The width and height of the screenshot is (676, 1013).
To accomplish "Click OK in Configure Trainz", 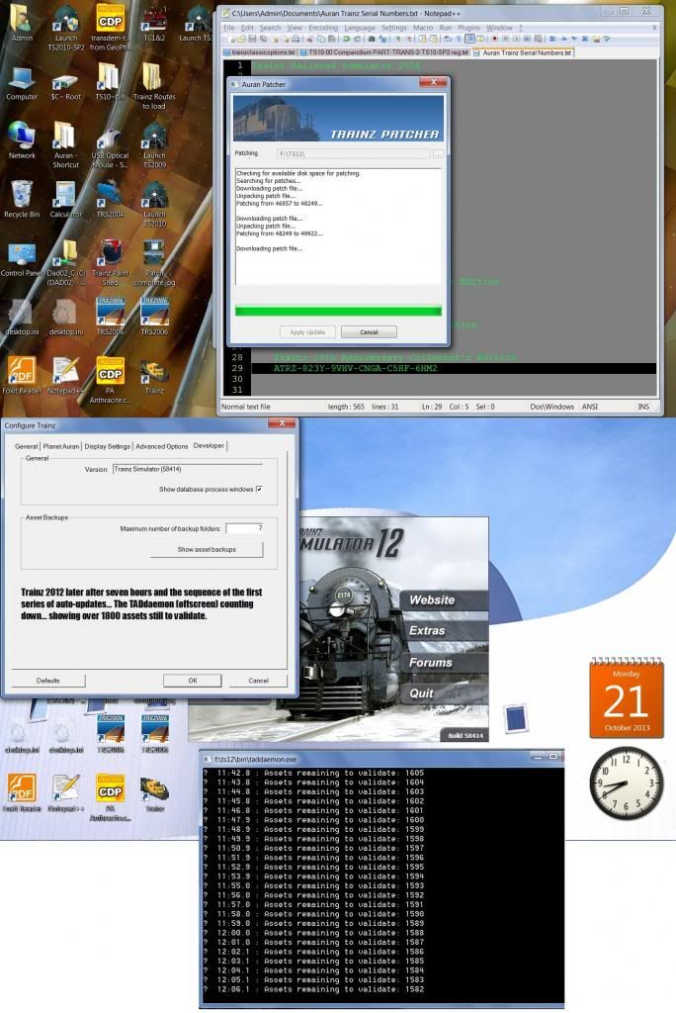I will click(x=193, y=681).
